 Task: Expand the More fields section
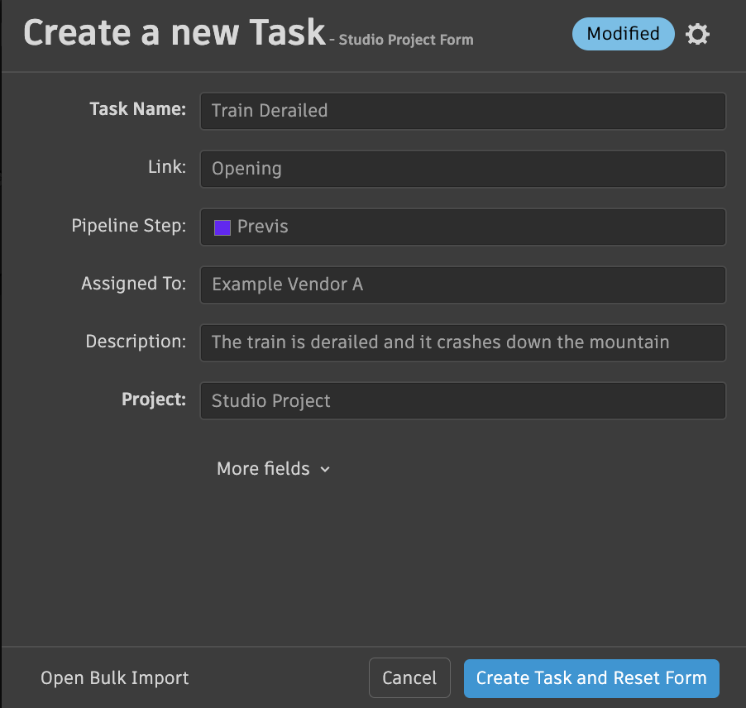tap(263, 469)
